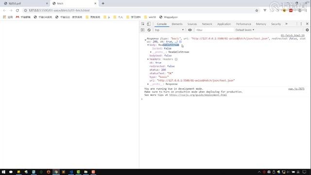
Task: Click the Vue devtools extension icon
Action: click(x=265, y=10)
